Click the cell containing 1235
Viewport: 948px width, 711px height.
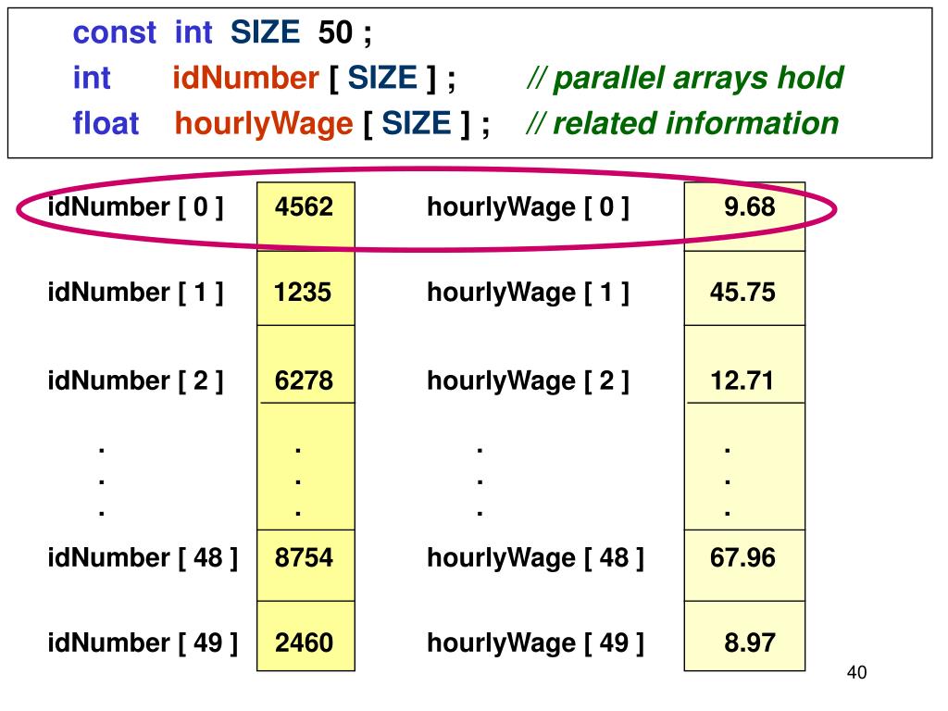tap(306, 288)
